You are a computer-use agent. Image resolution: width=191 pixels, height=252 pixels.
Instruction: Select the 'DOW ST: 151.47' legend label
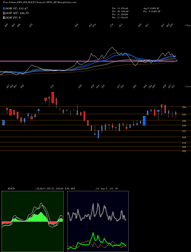[x=16, y=8]
